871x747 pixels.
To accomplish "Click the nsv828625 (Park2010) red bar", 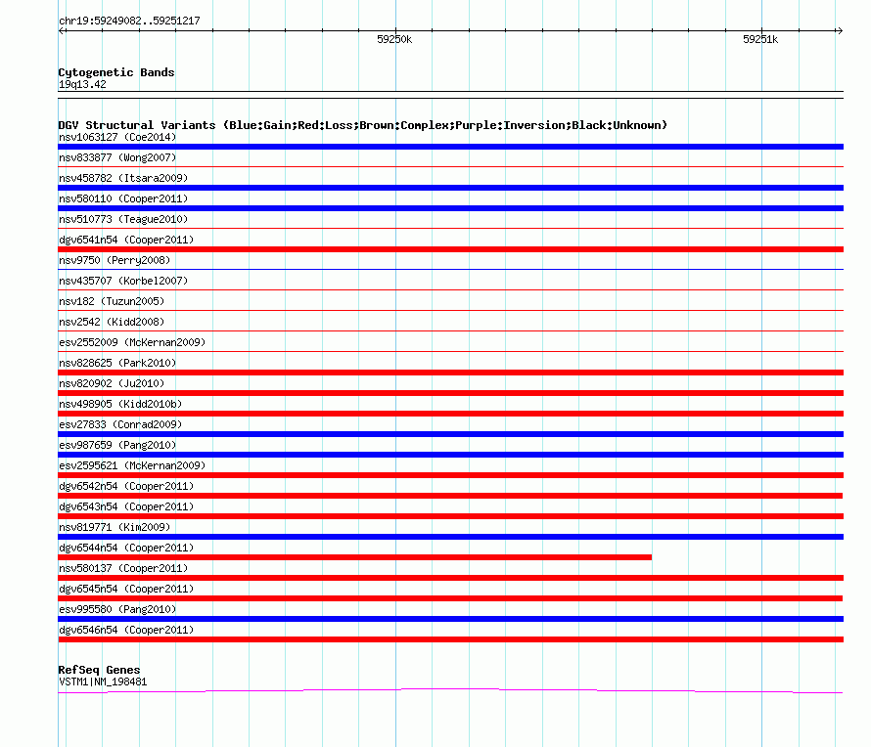I will (x=450, y=373).
